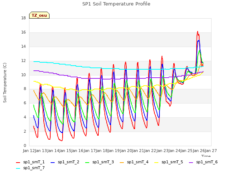Click the 0 y-axis tick label
This screenshot has width=233, height=175.
[x=25, y=145]
